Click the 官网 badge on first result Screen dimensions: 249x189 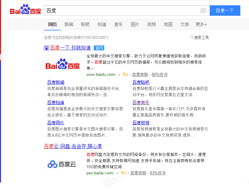pos(99,48)
